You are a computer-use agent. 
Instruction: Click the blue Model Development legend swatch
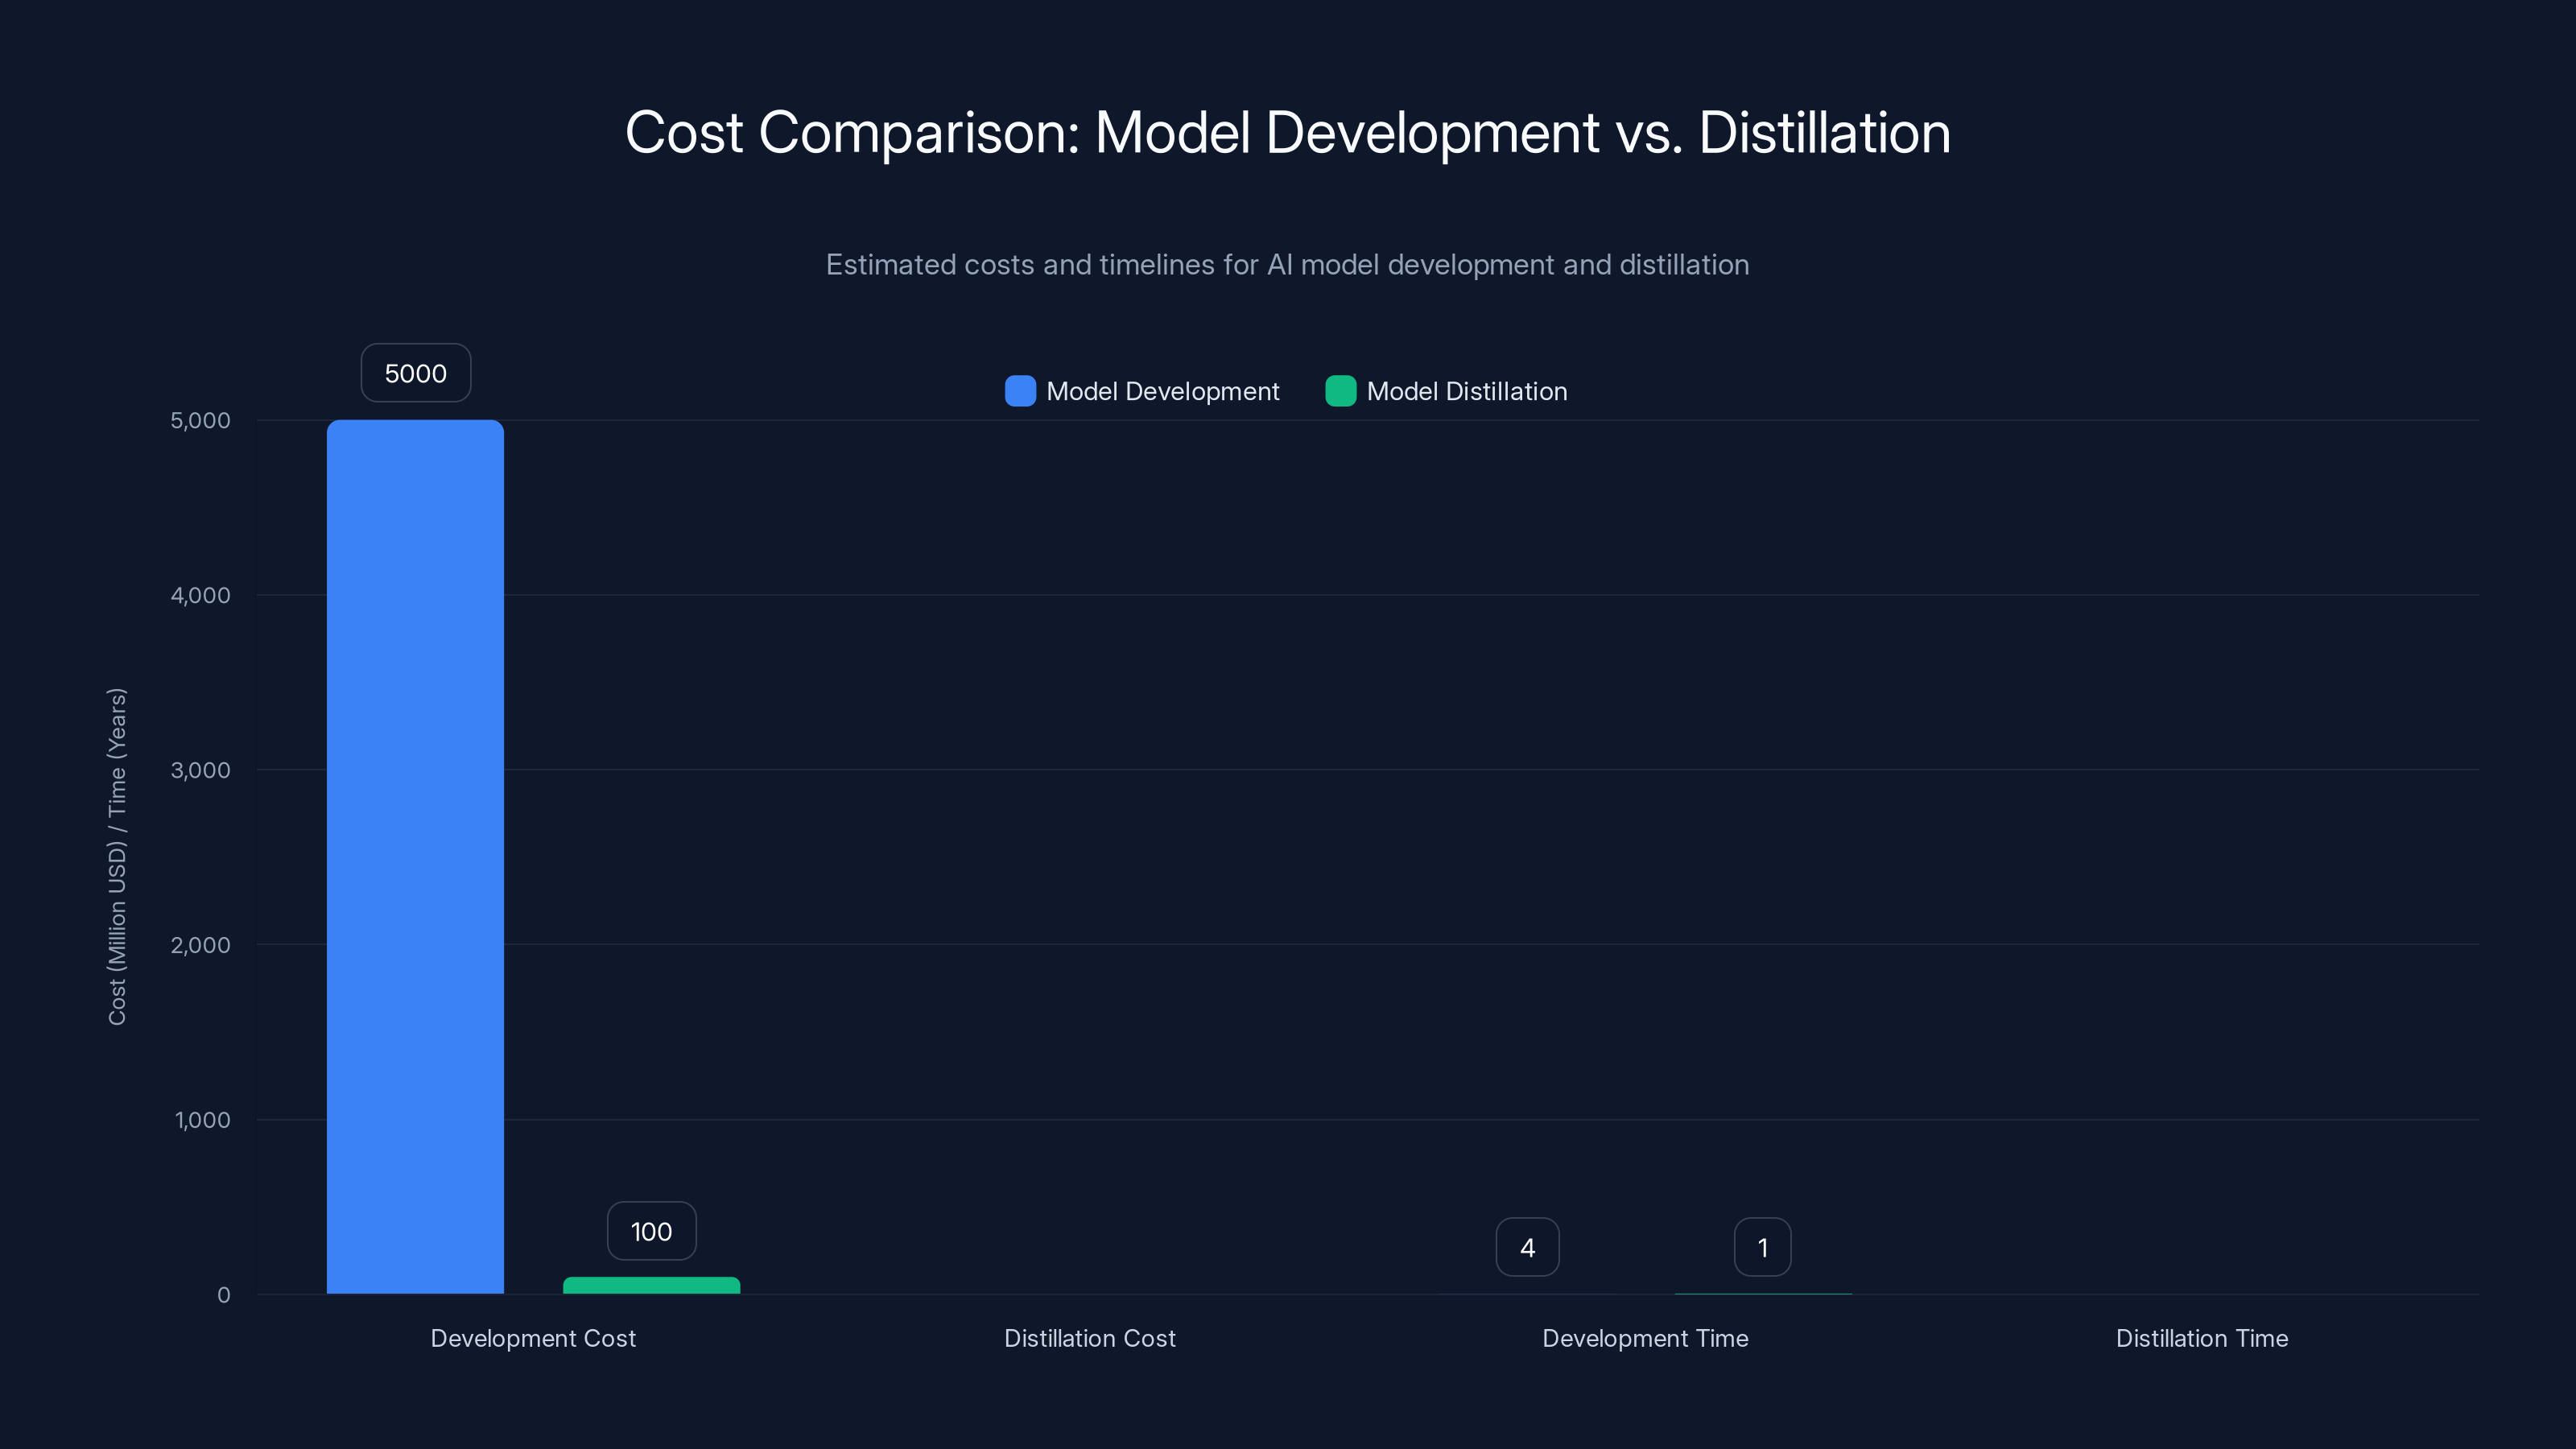[x=1019, y=391]
